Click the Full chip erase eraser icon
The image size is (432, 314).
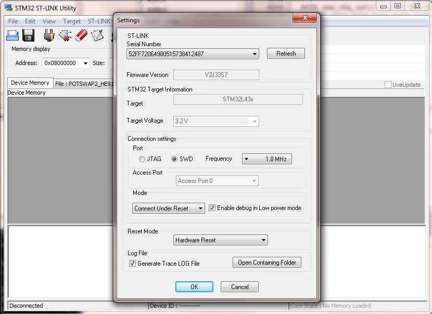pos(81,35)
